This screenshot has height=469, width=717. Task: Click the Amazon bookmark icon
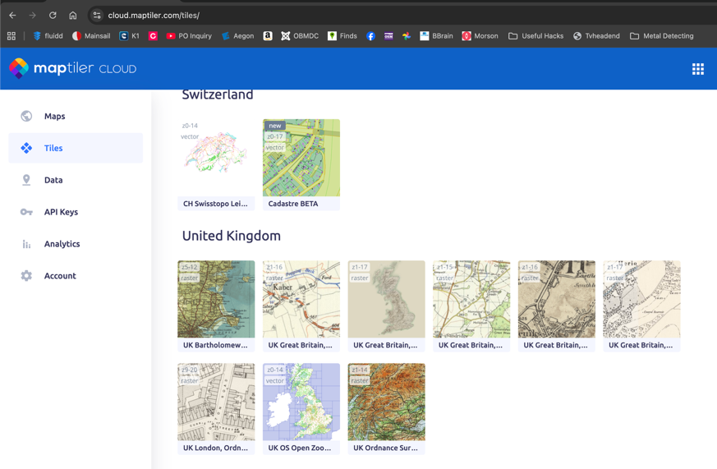click(x=268, y=35)
